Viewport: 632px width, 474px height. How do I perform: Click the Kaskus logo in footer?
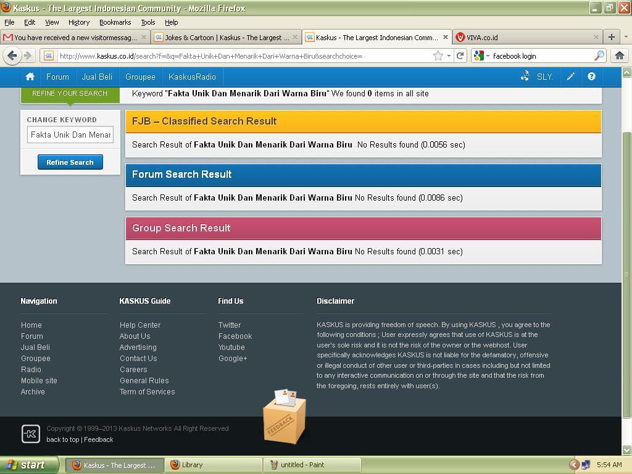pyautogui.click(x=31, y=434)
